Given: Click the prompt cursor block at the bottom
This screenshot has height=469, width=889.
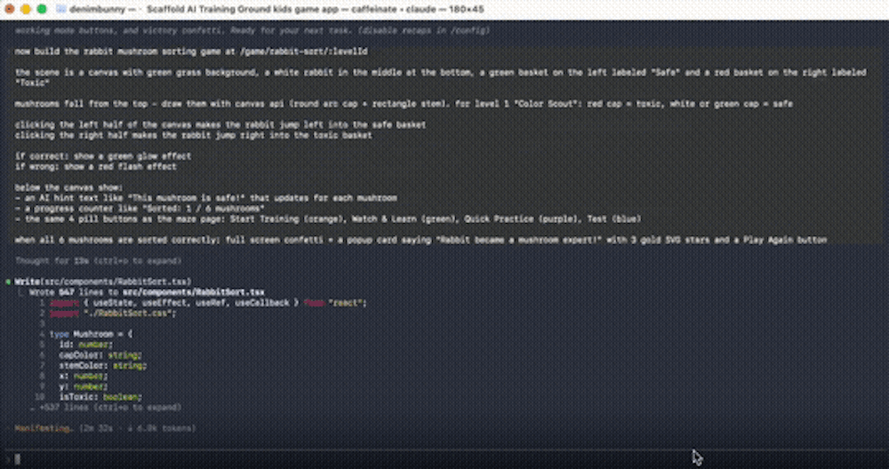Looking at the screenshot, I should [18, 459].
